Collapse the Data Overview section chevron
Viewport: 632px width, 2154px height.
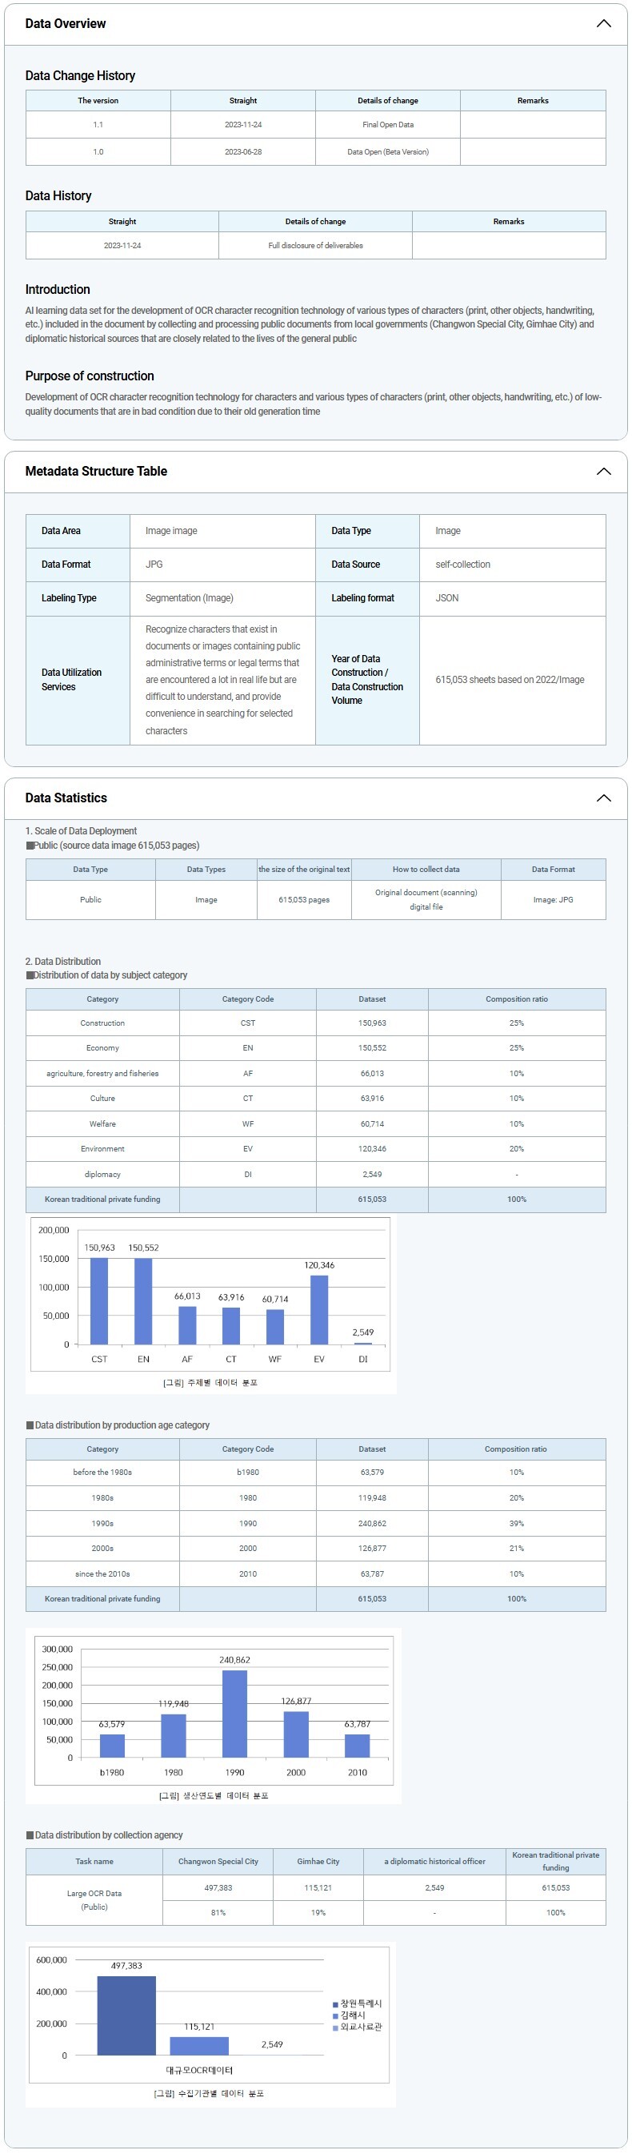pyautogui.click(x=602, y=23)
